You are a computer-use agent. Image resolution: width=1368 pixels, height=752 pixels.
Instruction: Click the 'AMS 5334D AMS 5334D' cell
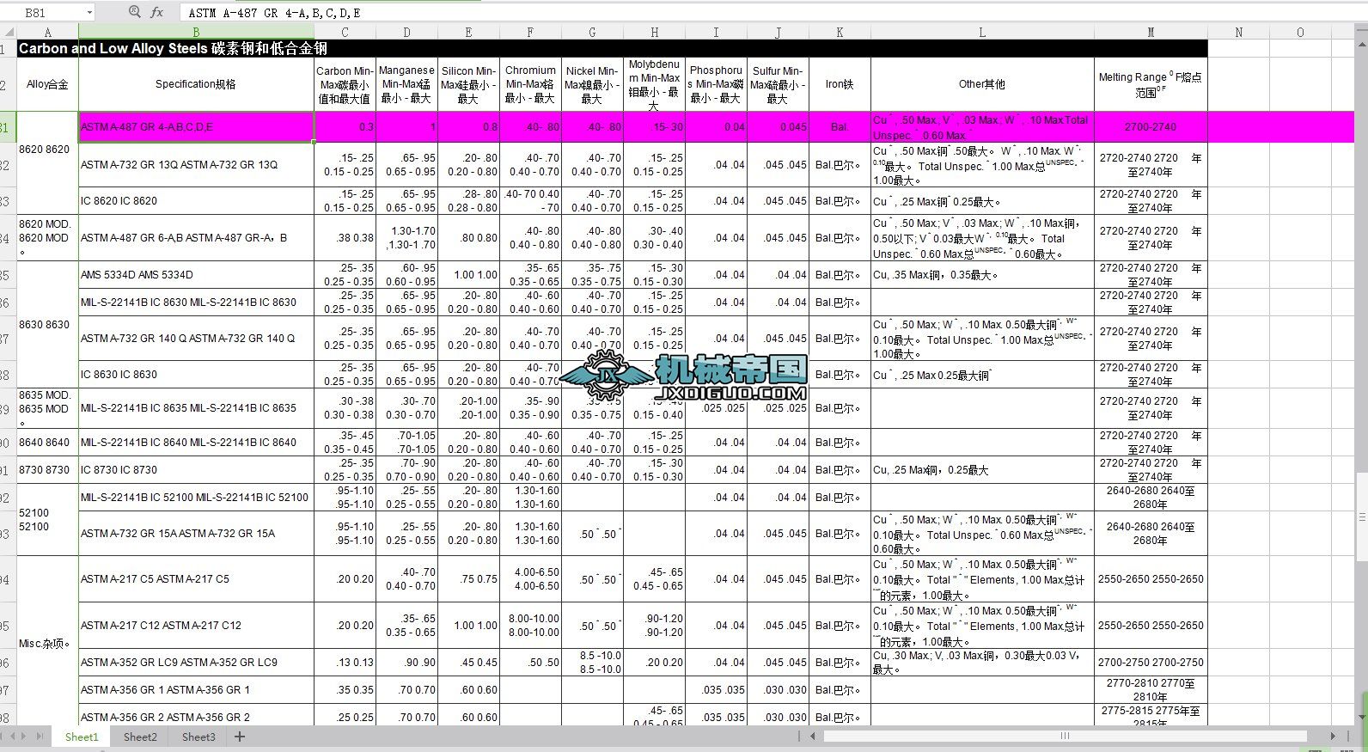[x=196, y=275]
